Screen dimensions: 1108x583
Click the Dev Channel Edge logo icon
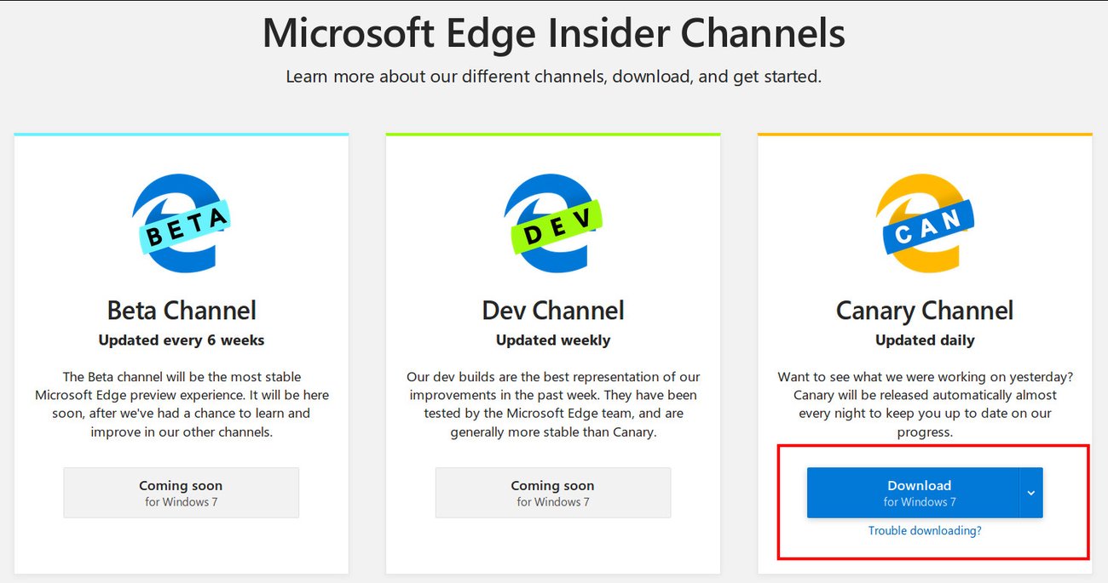[553, 223]
